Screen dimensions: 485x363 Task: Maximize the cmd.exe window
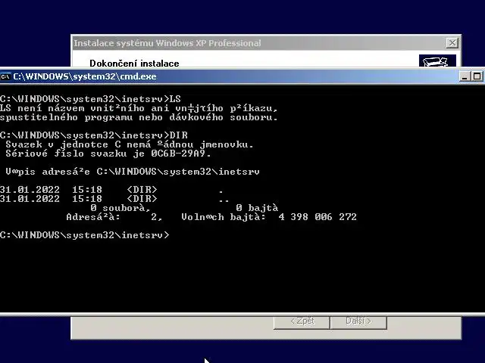pyautogui.click(x=477, y=76)
